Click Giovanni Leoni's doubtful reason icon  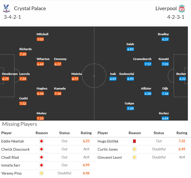(135, 157)
